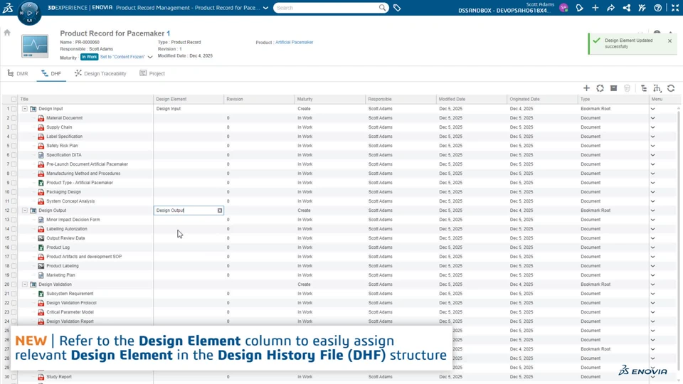Click the tag icon beside search
The image size is (683, 384).
point(397,8)
